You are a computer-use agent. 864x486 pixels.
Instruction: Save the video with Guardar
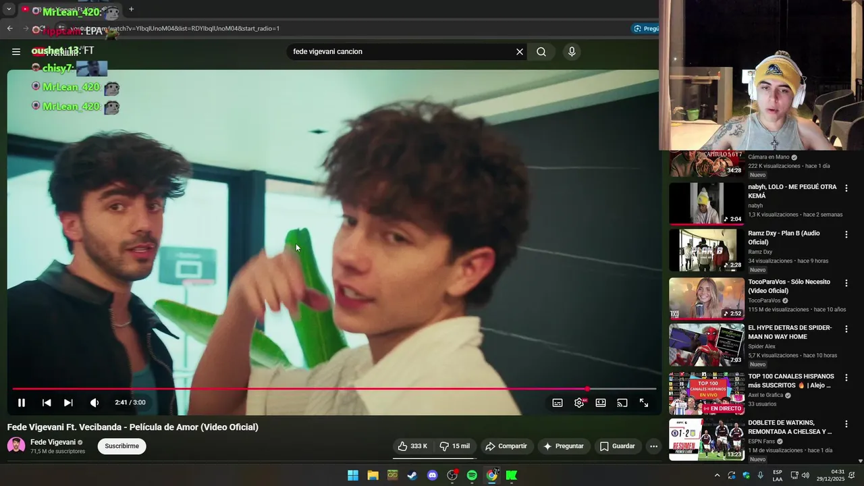[618, 446]
